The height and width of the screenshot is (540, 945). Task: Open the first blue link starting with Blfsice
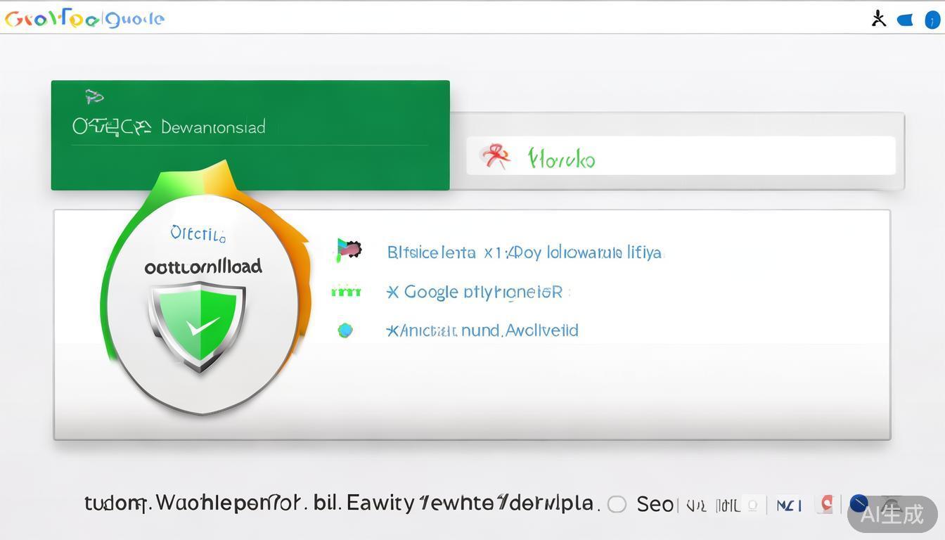[x=525, y=252]
